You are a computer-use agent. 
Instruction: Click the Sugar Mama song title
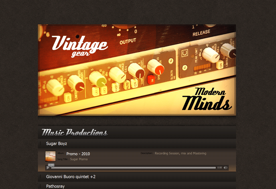tap(79, 159)
